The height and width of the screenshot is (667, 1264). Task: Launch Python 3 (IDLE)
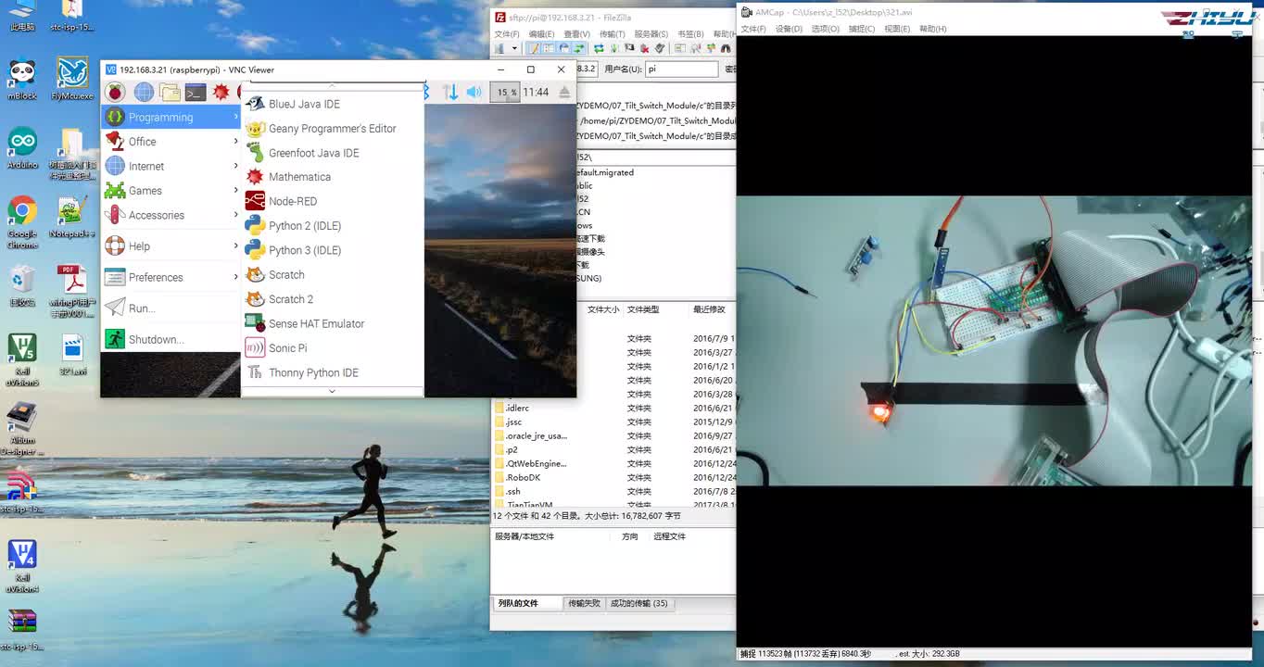333,250
